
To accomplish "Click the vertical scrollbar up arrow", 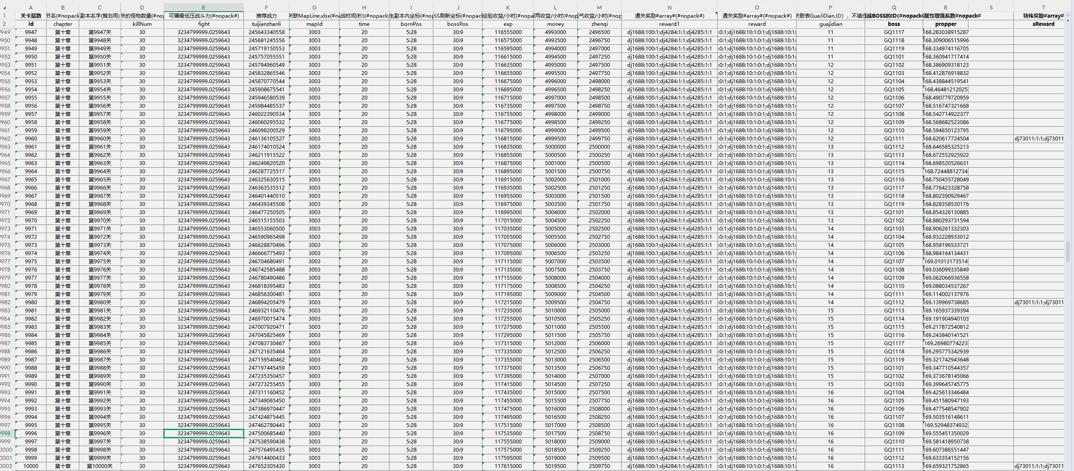I will (1069, 20).
